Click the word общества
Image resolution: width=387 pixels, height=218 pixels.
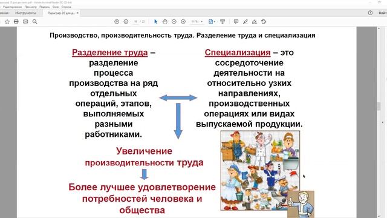click(142, 210)
